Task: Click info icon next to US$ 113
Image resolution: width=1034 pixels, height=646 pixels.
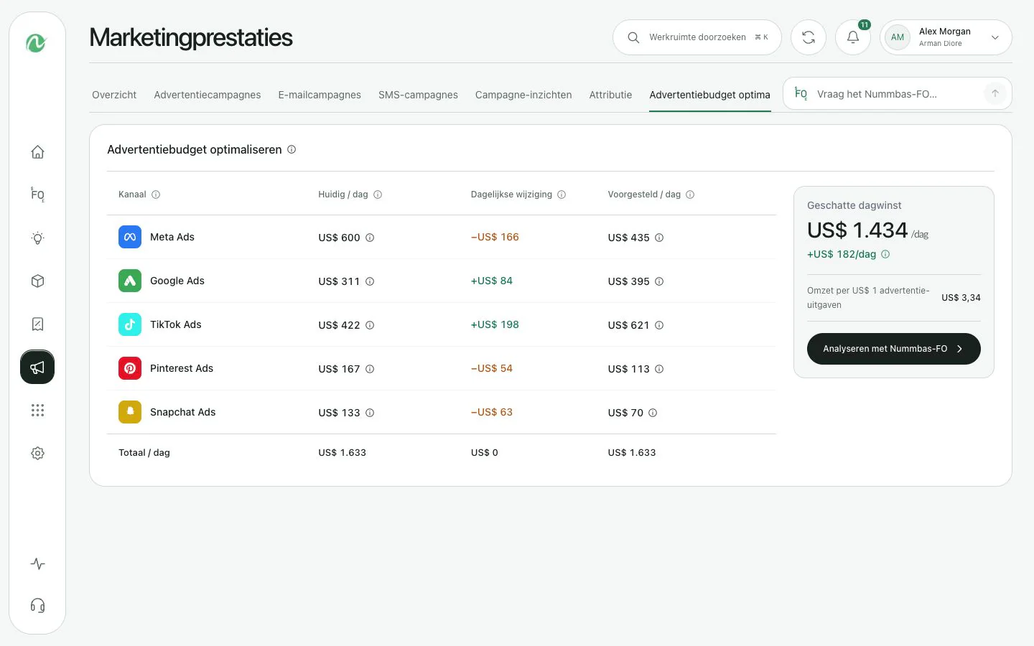Action: click(659, 369)
